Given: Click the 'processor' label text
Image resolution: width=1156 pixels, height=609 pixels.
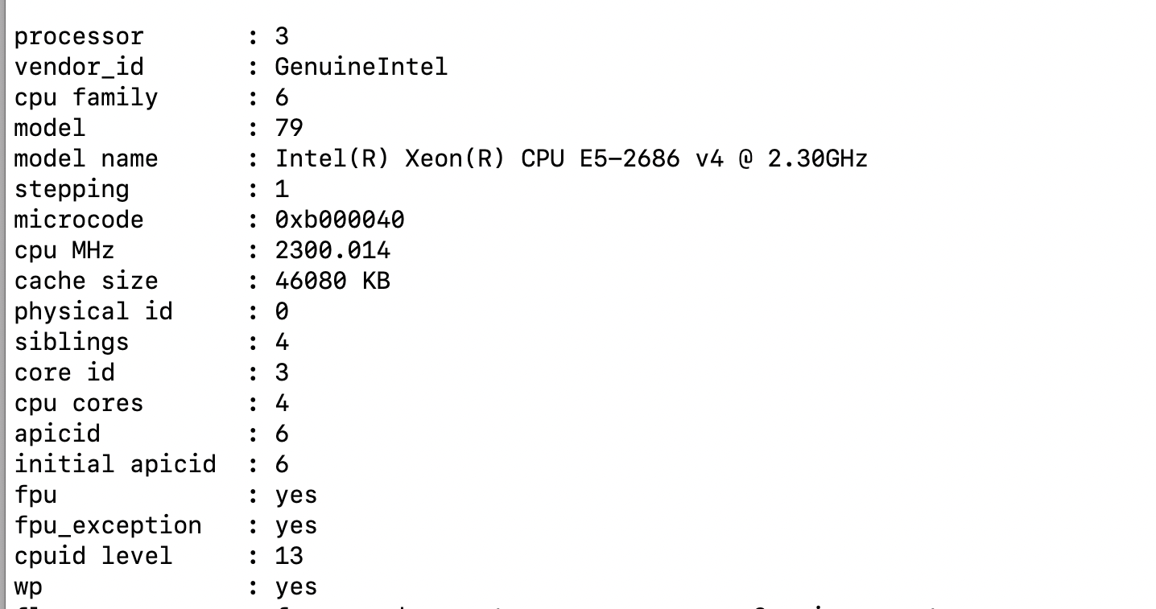Looking at the screenshot, I should click(x=79, y=36).
